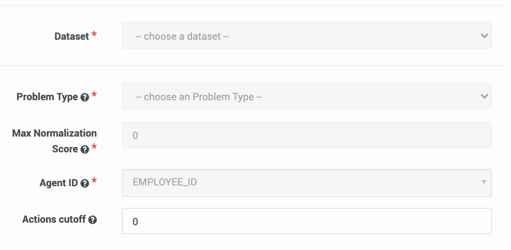Click the red required asterisk beside Dataset
This screenshot has height=250, width=511.
[94, 35]
